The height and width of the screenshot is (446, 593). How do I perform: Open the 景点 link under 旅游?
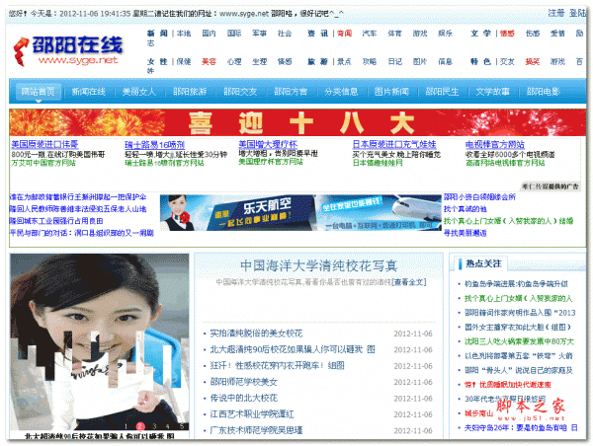[x=344, y=61]
